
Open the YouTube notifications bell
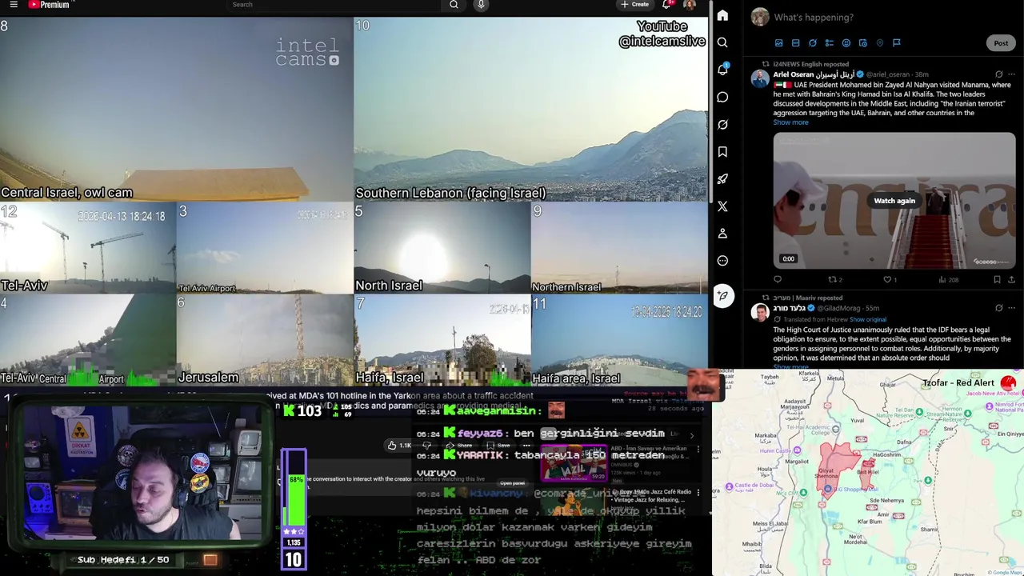(667, 5)
